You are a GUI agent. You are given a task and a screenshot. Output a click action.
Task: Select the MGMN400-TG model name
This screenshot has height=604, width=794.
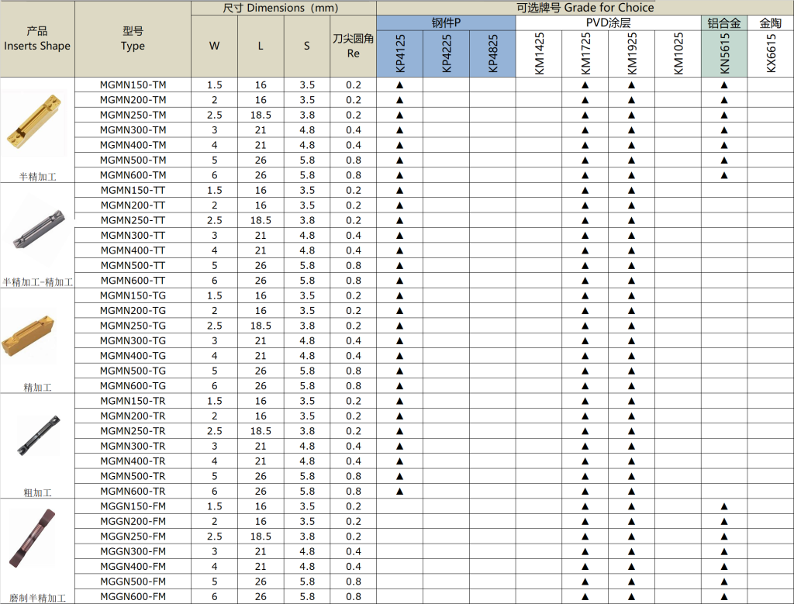coord(133,356)
